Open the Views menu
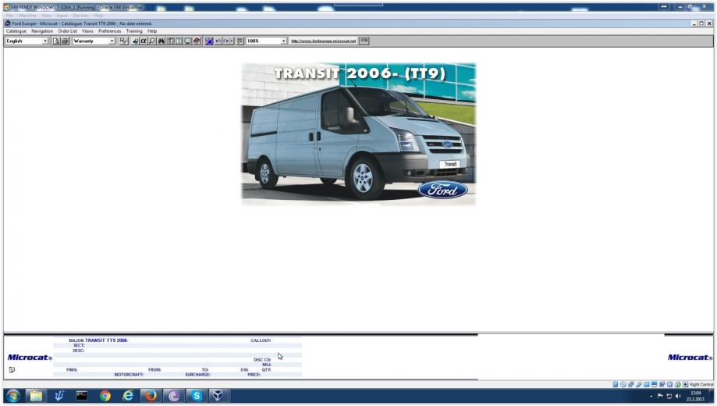This screenshot has height=406, width=717. (x=87, y=31)
